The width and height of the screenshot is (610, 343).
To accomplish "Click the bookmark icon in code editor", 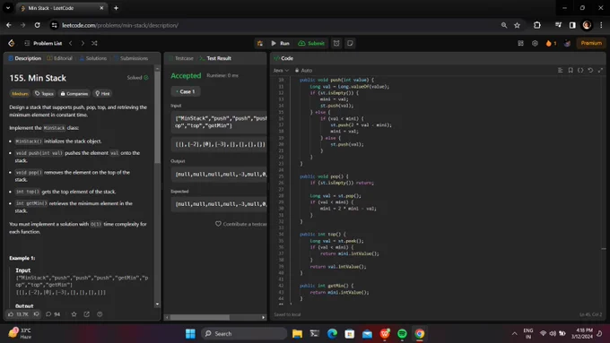I will tap(571, 71).
